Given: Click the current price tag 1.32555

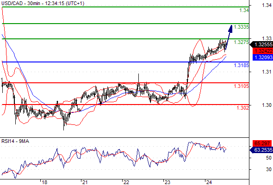Looking at the screenshot, I should point(261,44).
